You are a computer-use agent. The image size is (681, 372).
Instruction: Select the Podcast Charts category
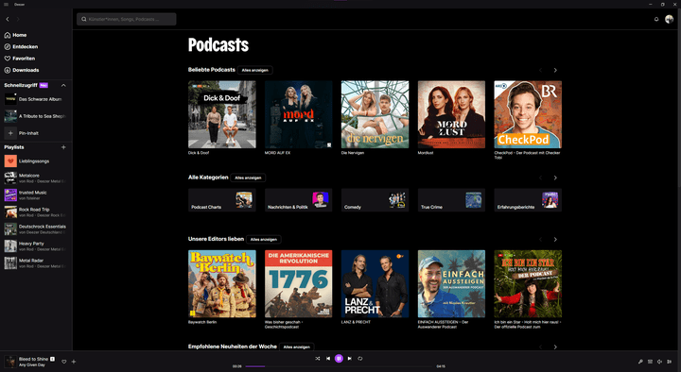(222, 200)
